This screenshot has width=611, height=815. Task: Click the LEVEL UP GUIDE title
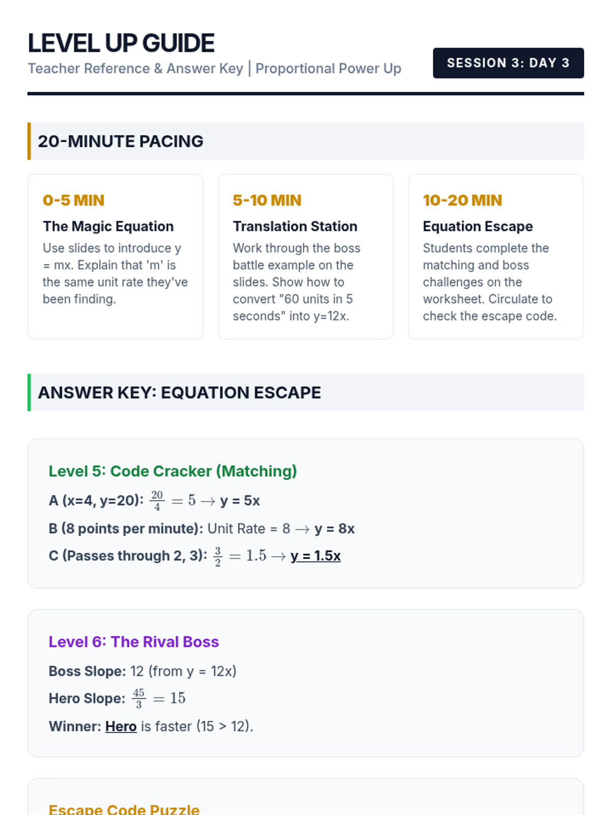point(121,43)
